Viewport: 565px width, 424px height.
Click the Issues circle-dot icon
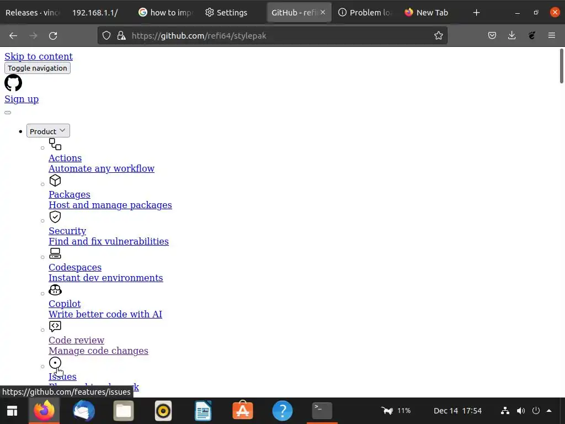pos(55,363)
